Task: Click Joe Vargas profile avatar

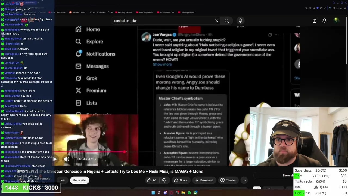Action: 146,37
